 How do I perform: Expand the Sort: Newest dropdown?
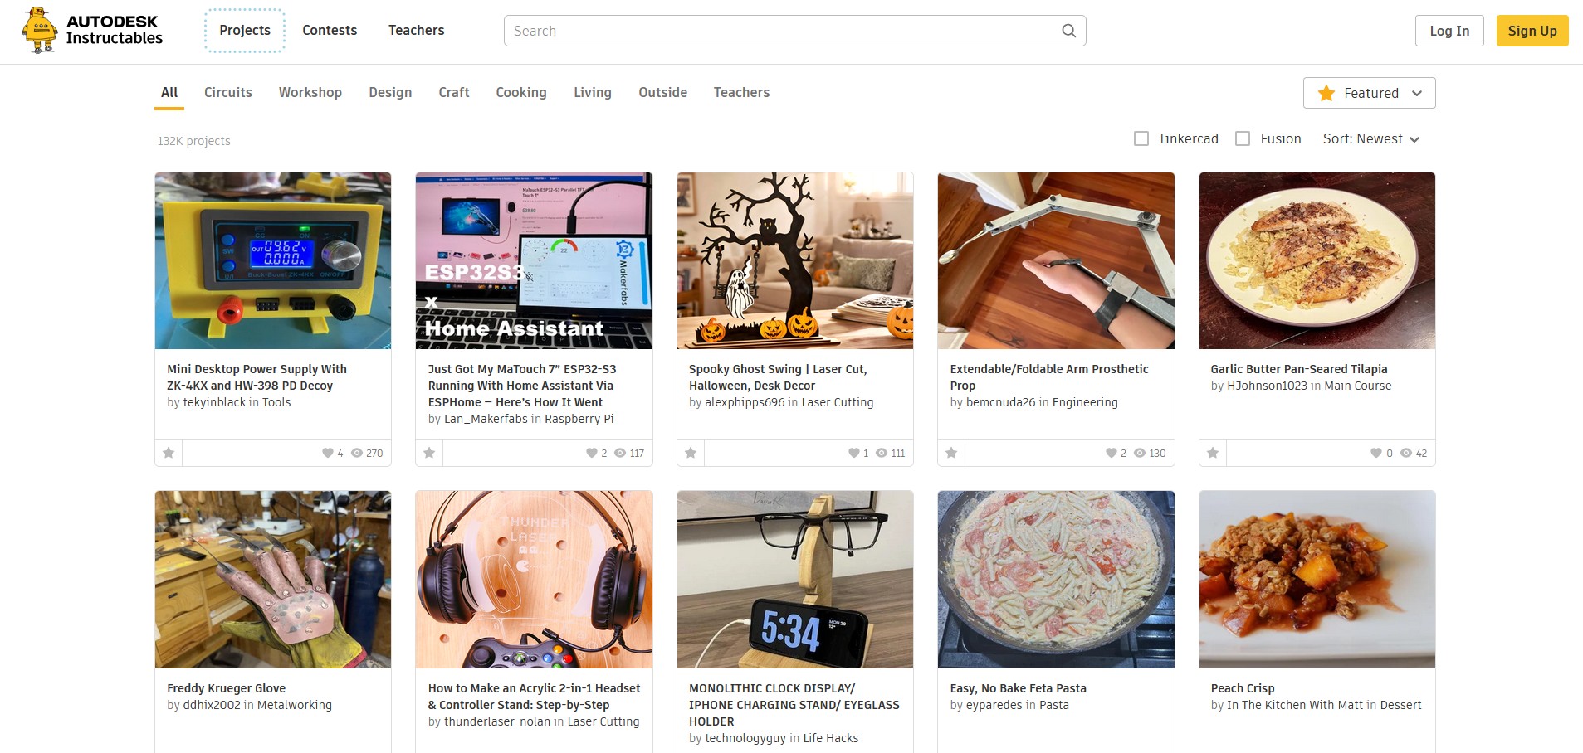[x=1370, y=138]
